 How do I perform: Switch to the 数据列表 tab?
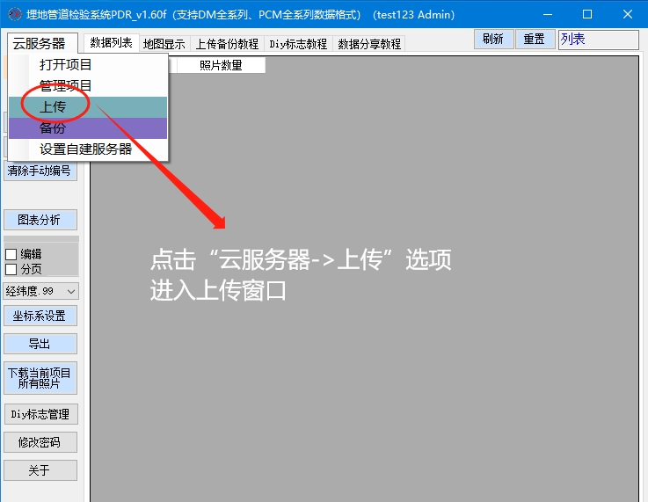click(x=112, y=43)
